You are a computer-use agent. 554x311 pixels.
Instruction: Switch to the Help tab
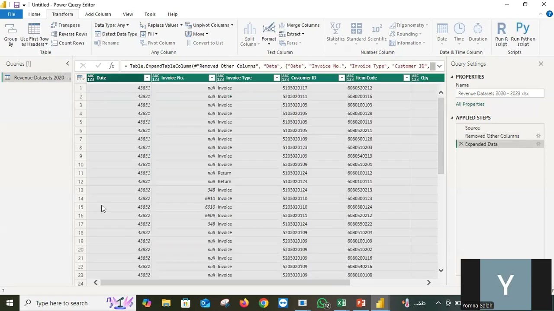172,14
